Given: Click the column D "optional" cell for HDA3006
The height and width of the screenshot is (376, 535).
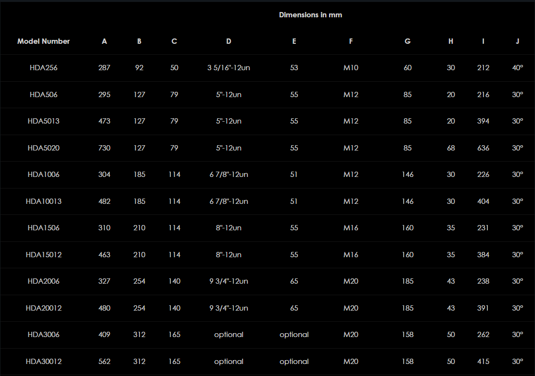Looking at the screenshot, I should pos(229,335).
